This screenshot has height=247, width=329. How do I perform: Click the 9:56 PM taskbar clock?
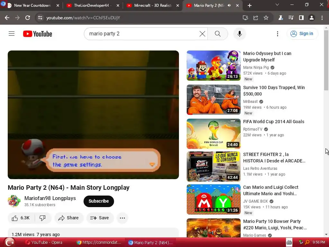coord(319,242)
